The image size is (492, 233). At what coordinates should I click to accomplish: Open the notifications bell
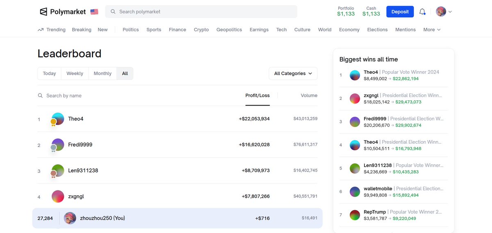(x=422, y=12)
